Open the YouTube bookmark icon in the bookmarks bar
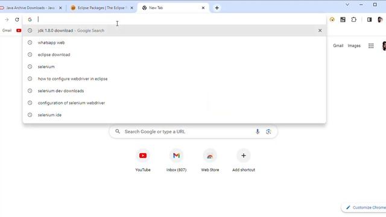 [19, 31]
